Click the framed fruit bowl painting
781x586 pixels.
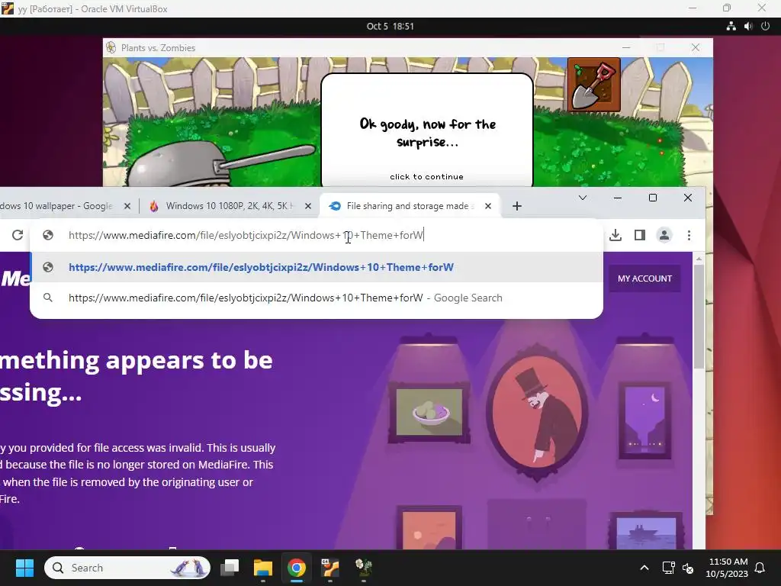[x=429, y=413]
